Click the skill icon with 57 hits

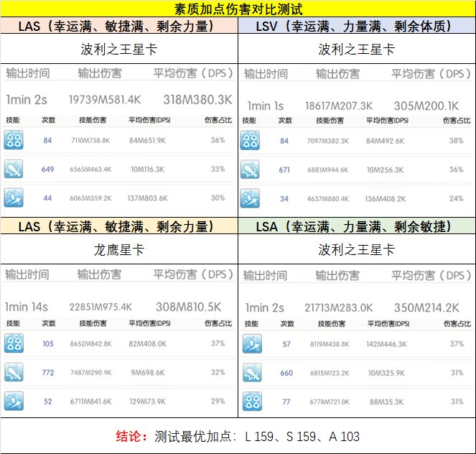coord(252,344)
